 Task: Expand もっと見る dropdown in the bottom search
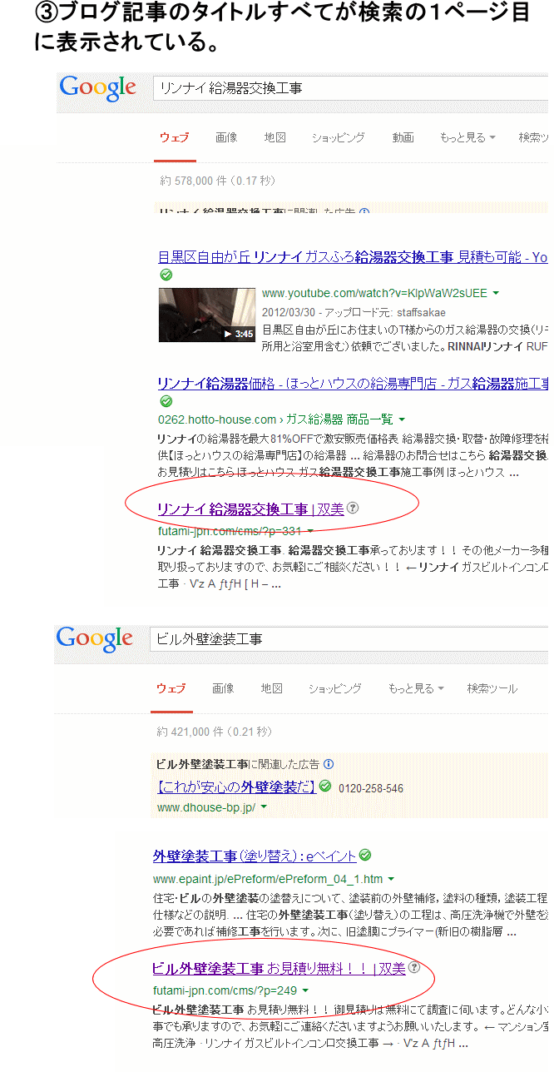click(416, 688)
